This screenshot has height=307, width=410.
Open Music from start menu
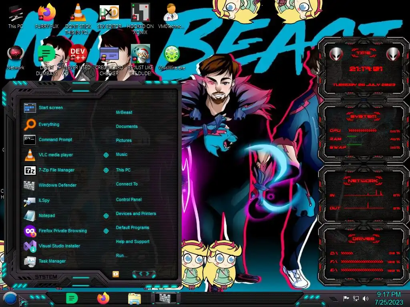(122, 154)
